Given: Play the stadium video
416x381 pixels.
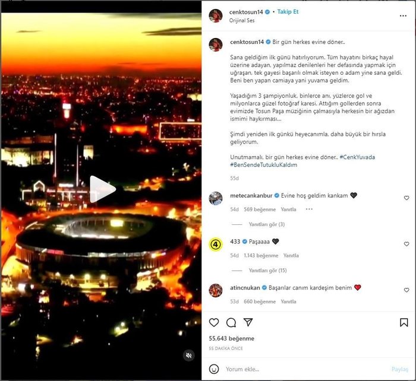Looking at the screenshot, I should coord(103,189).
